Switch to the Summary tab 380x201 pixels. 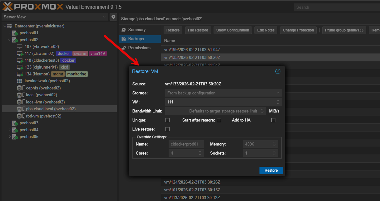[x=140, y=30]
